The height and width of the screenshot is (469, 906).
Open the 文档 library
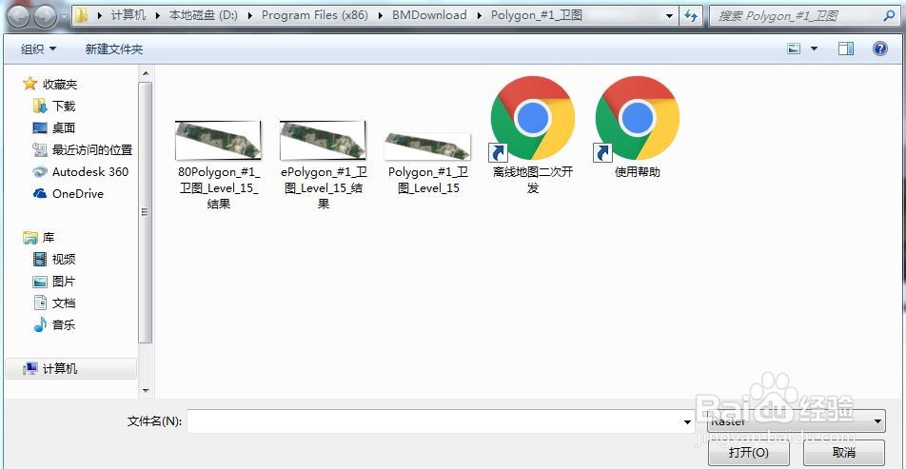pos(64,303)
